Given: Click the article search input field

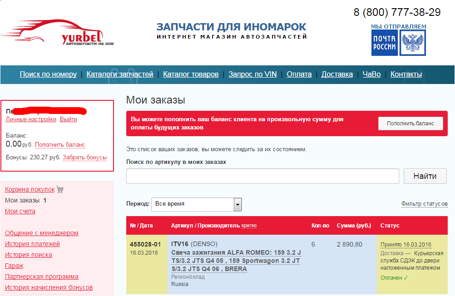Looking at the screenshot, I should 262,176.
